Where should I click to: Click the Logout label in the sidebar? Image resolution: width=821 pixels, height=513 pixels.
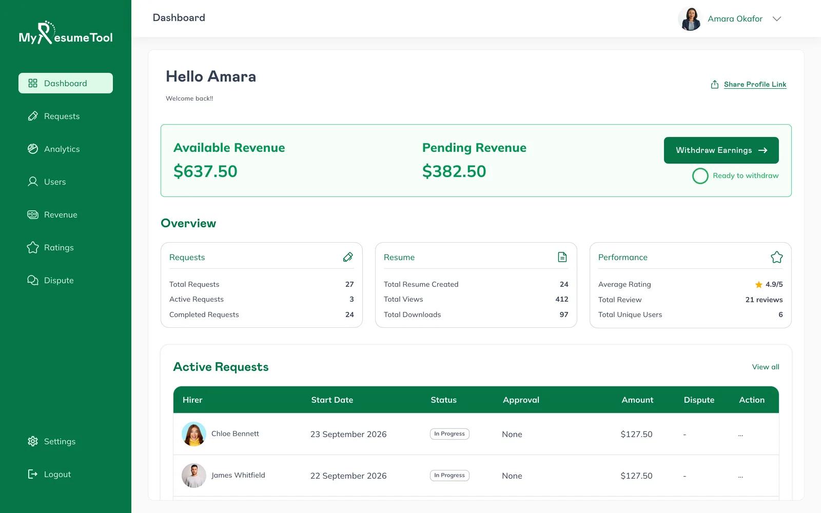(57, 474)
